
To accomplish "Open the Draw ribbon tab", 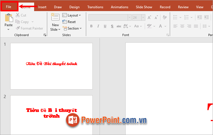I will [58, 7].
